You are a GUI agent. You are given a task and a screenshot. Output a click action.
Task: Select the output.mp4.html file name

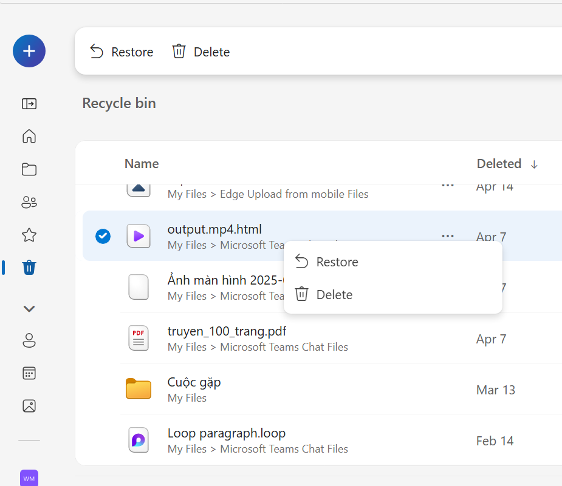[x=214, y=229]
